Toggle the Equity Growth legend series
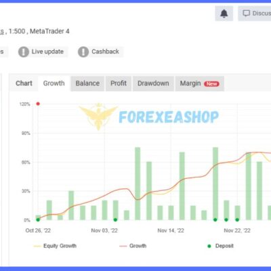Image resolution: width=271 pixels, height=271 pixels. [55, 246]
